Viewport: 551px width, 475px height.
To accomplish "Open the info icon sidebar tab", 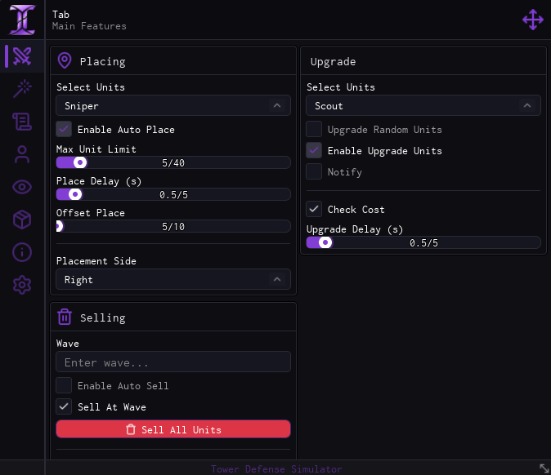I will click(22, 252).
